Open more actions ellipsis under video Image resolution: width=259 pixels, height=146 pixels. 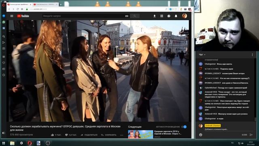pyautogui.click(x=122, y=135)
